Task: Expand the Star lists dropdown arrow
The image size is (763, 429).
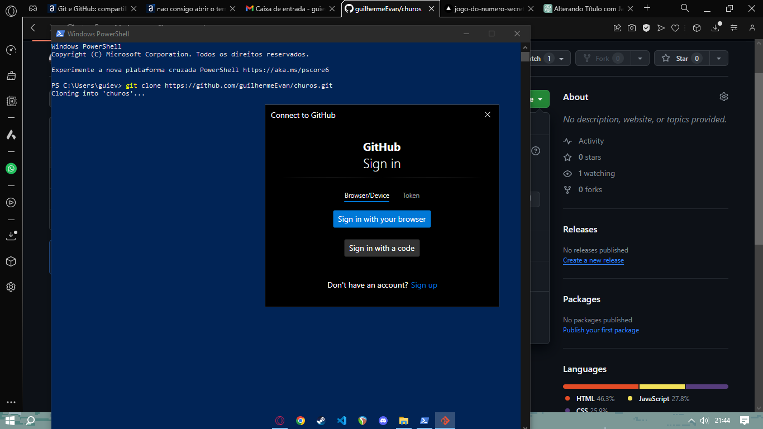Action: tap(719, 58)
